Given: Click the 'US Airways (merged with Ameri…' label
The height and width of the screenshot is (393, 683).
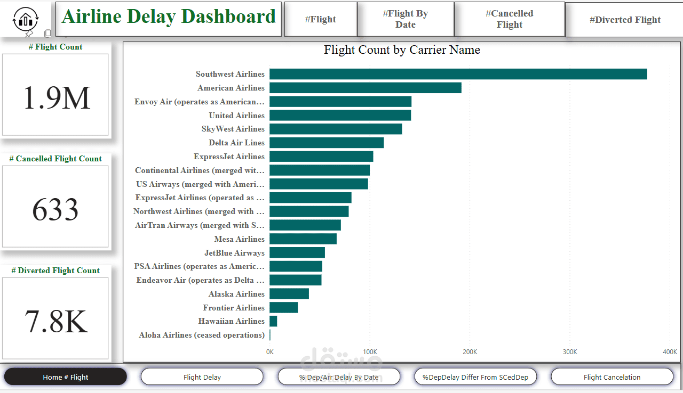Looking at the screenshot, I should [x=201, y=184].
